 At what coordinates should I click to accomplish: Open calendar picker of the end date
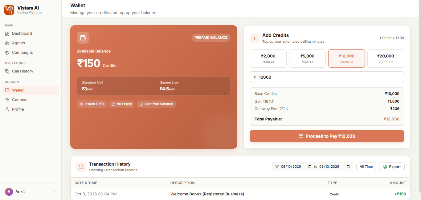pyautogui.click(x=348, y=167)
